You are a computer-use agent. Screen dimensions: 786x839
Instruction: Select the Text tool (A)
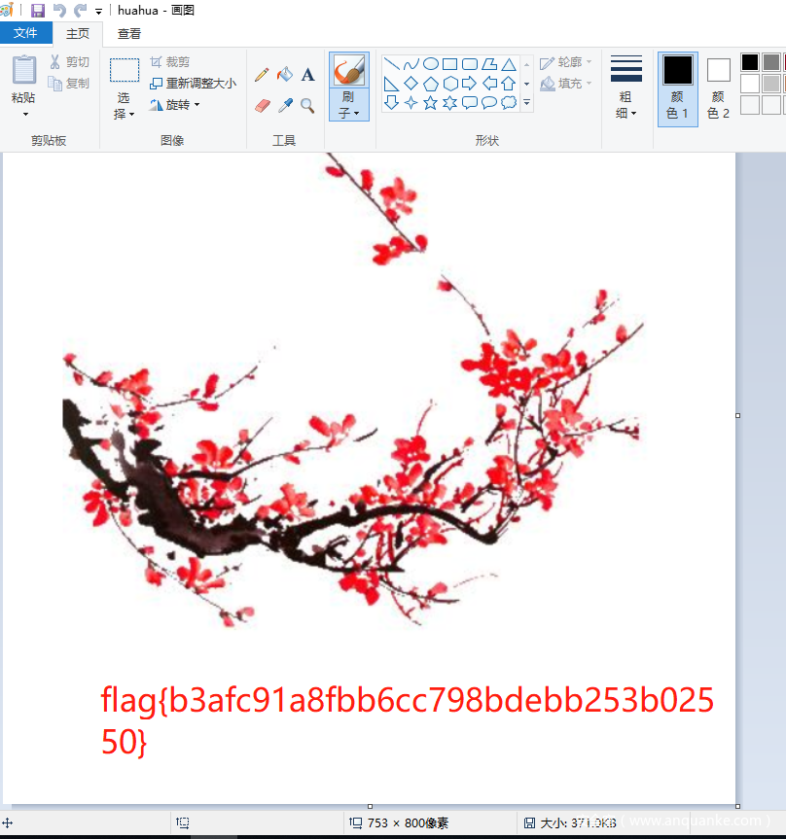(x=307, y=75)
